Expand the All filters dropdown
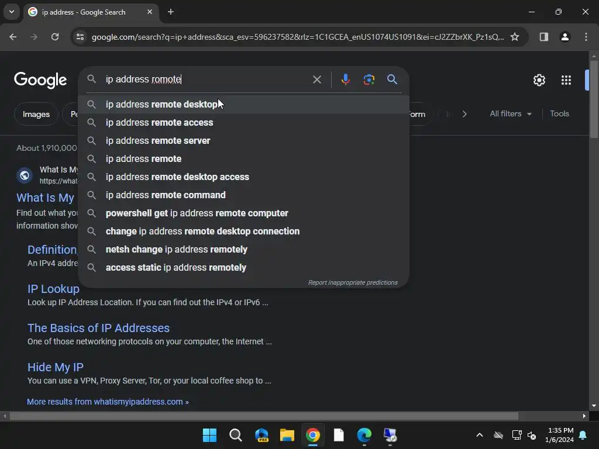Image resolution: width=599 pixels, height=449 pixels. 510,114
